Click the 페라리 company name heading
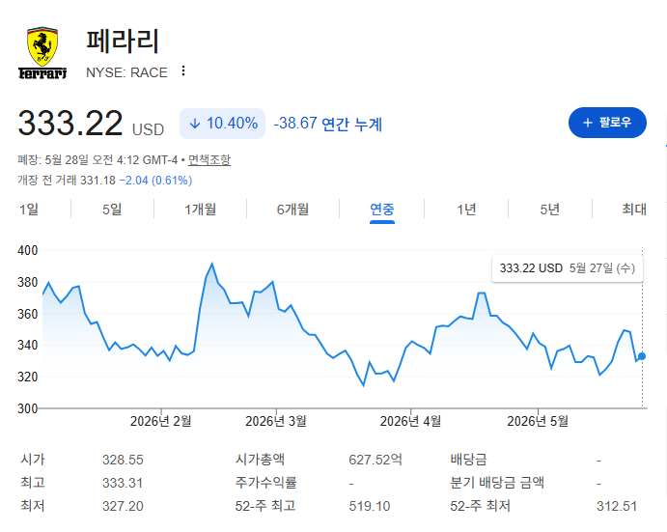The image size is (667, 532). coord(123,41)
